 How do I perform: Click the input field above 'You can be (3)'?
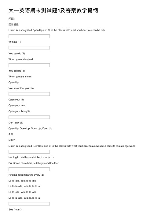[x=29, y=65]
